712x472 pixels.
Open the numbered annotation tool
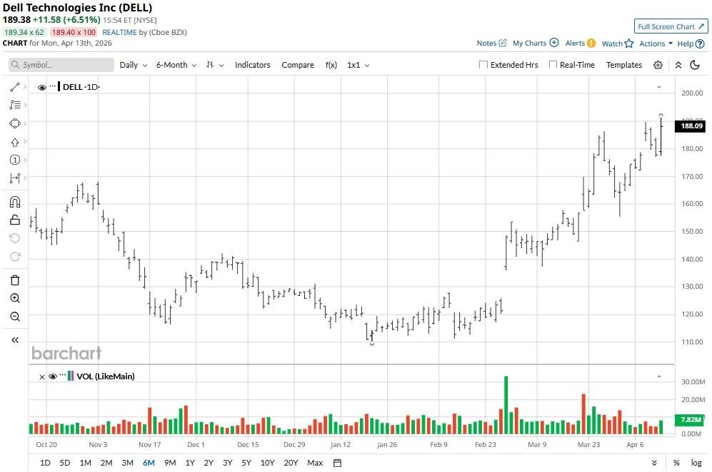tap(15, 160)
